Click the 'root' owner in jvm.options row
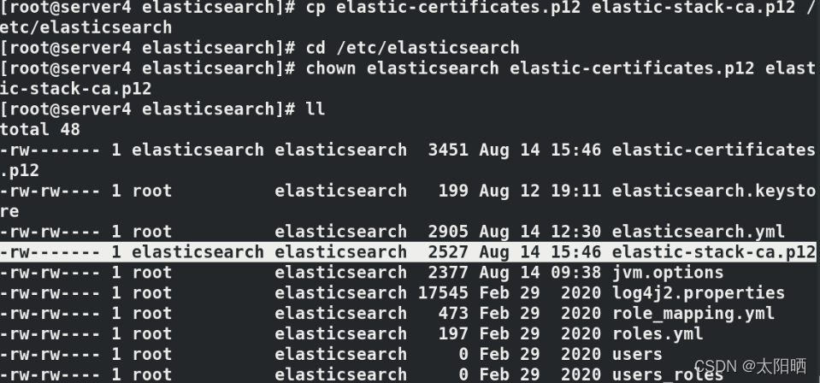The height and width of the screenshot is (383, 820). [x=152, y=272]
